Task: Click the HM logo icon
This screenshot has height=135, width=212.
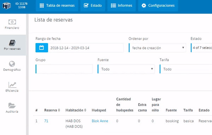Action: pos(6,6)
